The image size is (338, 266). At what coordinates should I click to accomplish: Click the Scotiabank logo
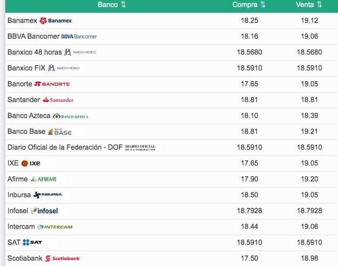click(62, 258)
